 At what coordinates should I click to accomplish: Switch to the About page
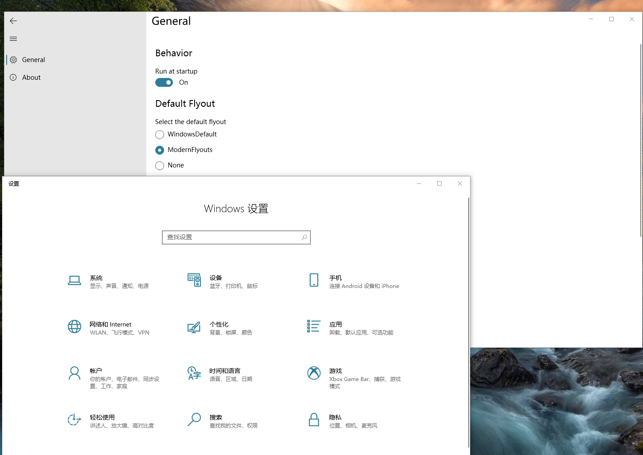tap(31, 77)
